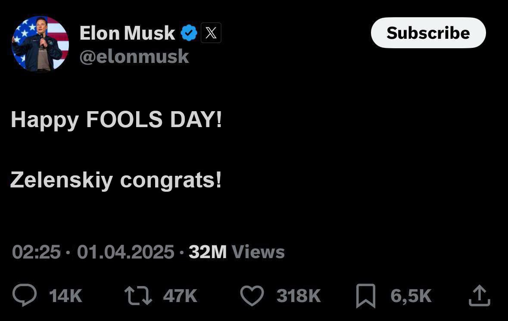Click the @elonmusk handle

pos(134,56)
